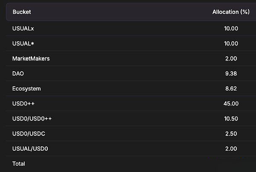This screenshot has width=256, height=172.
Task: Click the USD0/USD0++ bucket label
Action: tap(32, 118)
